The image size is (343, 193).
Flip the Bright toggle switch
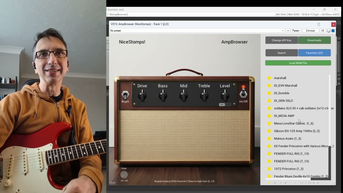point(125,95)
